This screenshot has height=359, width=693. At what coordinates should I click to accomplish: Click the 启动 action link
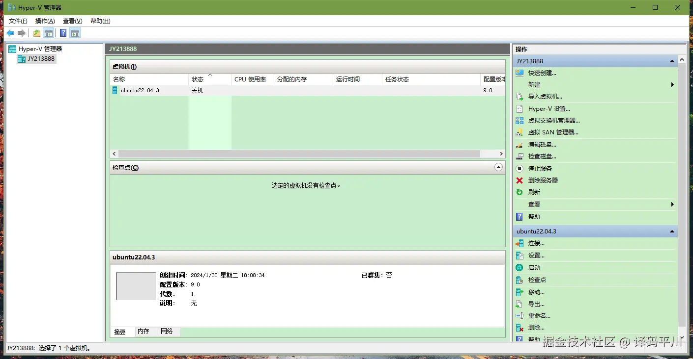coord(534,268)
